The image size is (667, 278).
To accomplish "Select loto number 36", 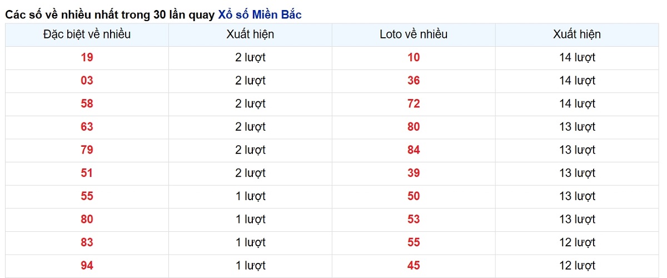I will click(414, 81).
